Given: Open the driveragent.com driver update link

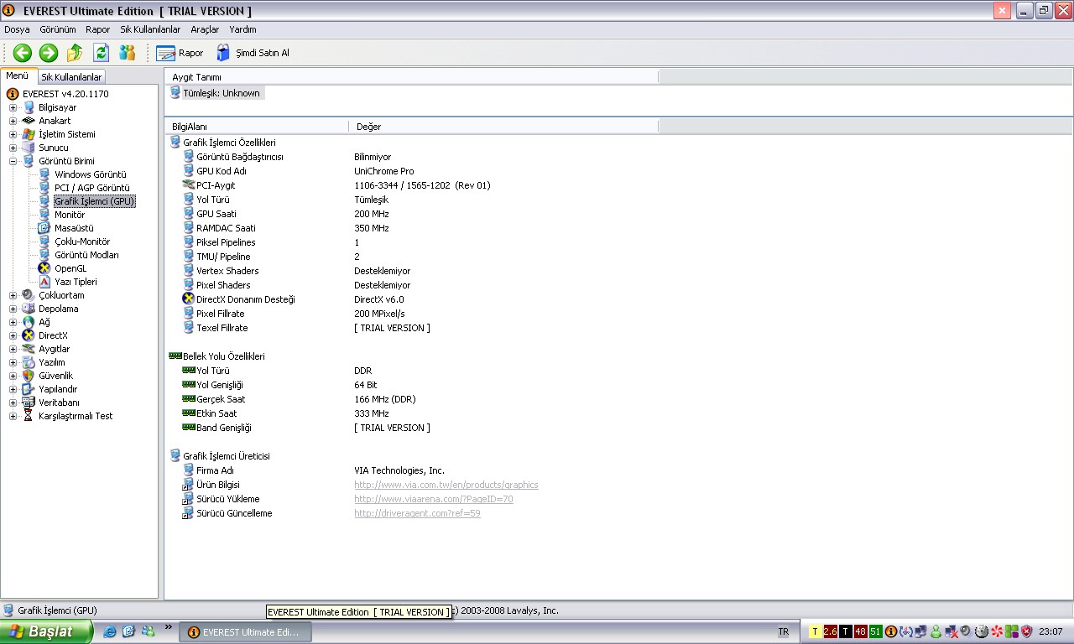Looking at the screenshot, I should click(417, 513).
